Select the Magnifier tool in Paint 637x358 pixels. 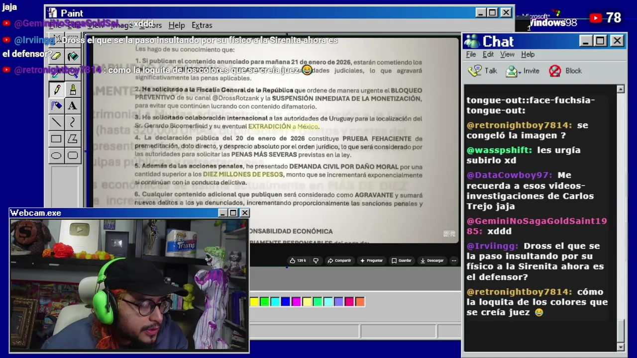pos(73,73)
